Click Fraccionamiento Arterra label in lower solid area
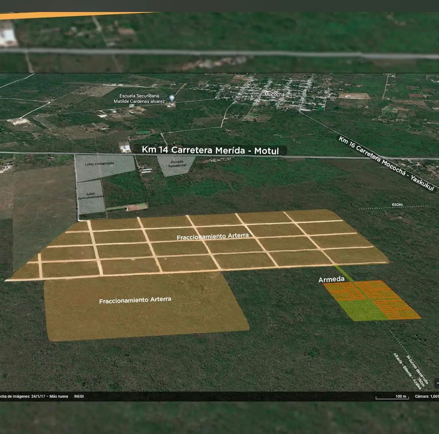The width and height of the screenshot is (439, 434). tap(135, 300)
